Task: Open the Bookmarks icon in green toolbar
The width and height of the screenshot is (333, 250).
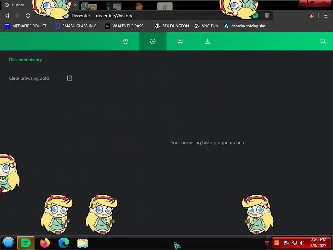Action: click(x=180, y=41)
